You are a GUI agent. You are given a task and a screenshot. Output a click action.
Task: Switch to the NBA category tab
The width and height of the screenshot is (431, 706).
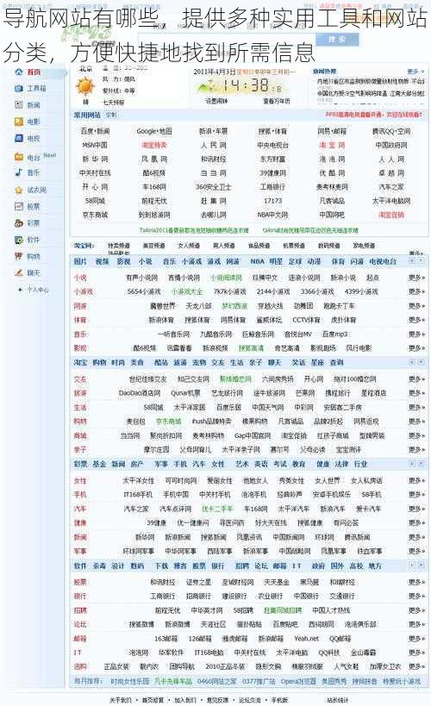[257, 261]
